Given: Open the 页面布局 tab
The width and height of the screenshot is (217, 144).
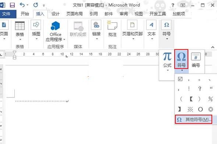Looking at the screenshot, I should tap(74, 14).
